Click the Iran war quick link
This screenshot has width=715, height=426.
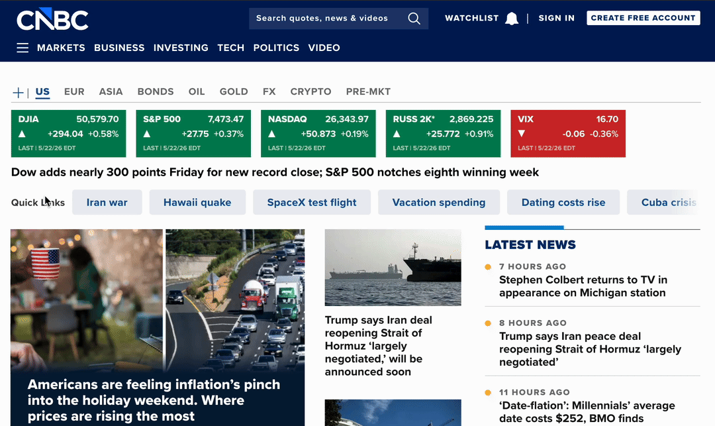point(107,202)
